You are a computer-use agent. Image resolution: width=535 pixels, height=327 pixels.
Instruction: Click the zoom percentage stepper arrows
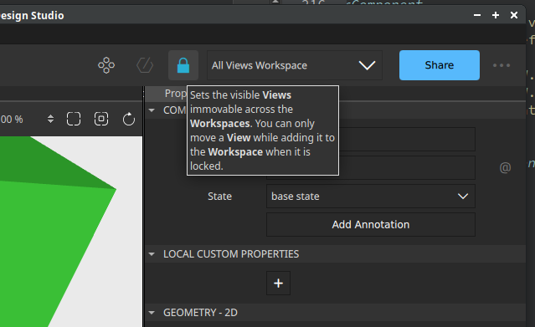pyautogui.click(x=50, y=119)
